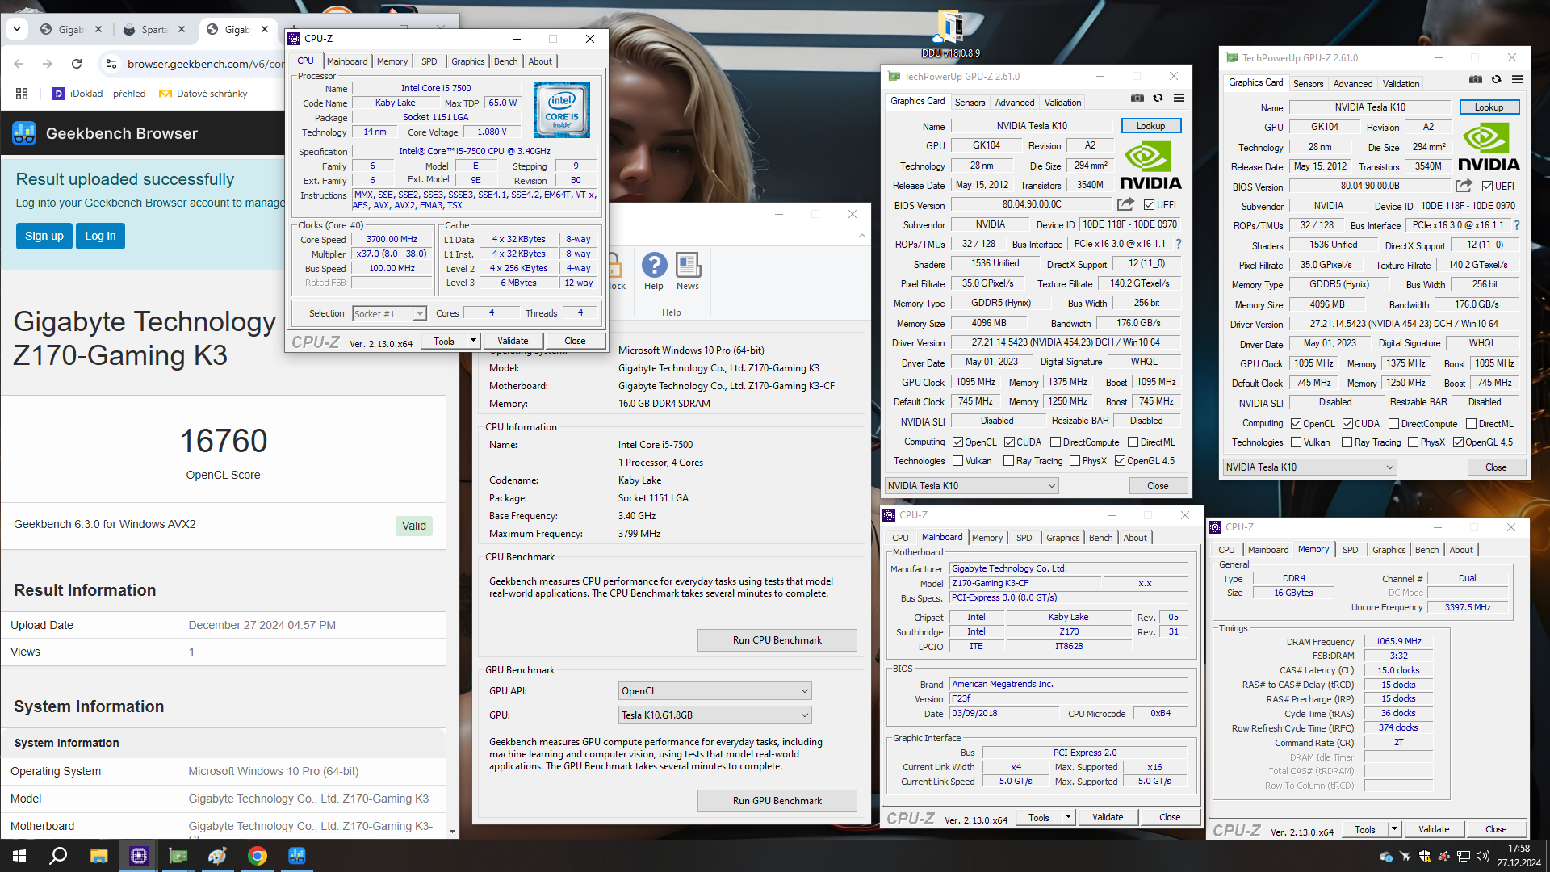This screenshot has width=1550, height=872.
Task: Switch to SPD tab in CPU-Z CPU window
Action: pyautogui.click(x=429, y=61)
